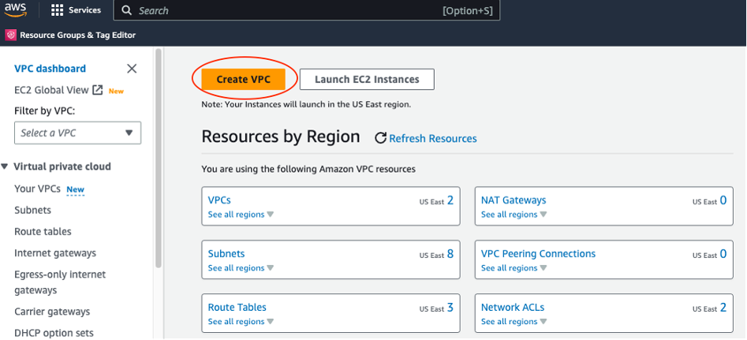Viewport: 747px width, 340px height.
Task: Open Resource Groups & Tag Editor
Action: [x=77, y=35]
